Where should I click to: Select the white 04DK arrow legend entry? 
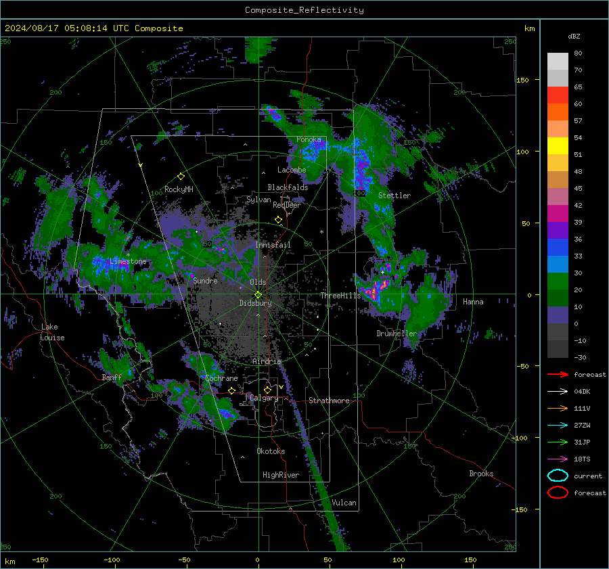pos(558,391)
